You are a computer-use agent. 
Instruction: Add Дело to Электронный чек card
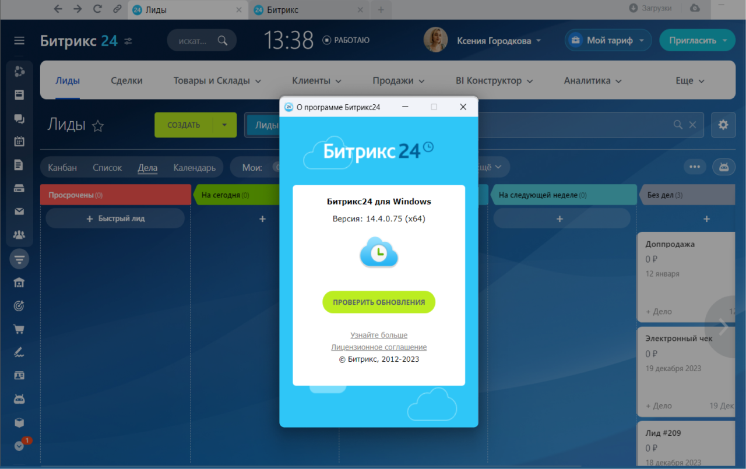tap(659, 405)
